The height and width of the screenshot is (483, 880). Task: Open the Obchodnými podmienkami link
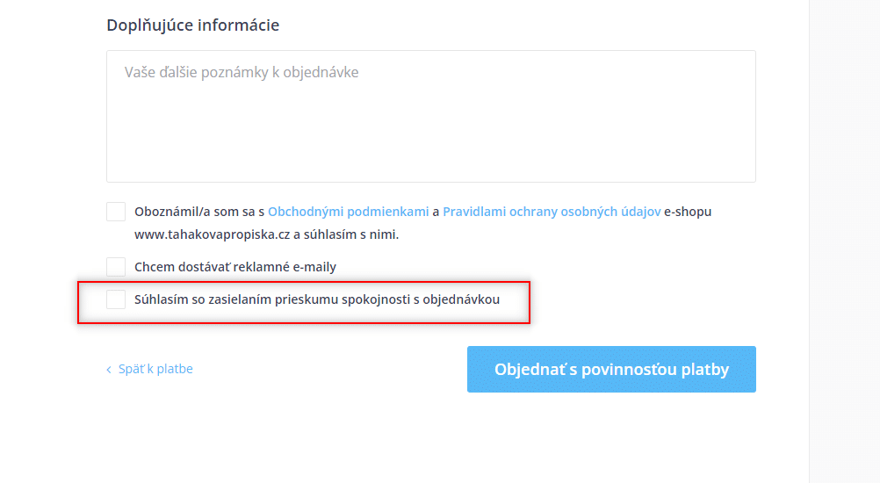click(348, 212)
